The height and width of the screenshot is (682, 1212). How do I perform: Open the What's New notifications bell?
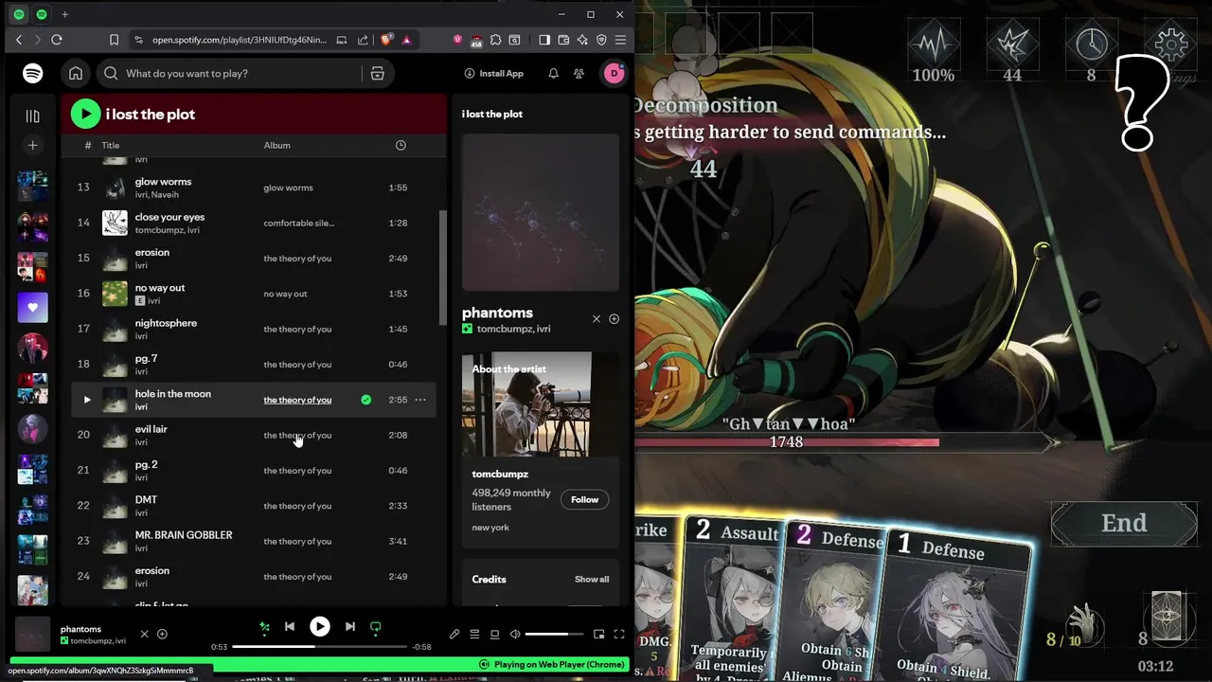pyautogui.click(x=553, y=73)
